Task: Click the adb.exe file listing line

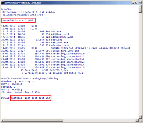Action: pyautogui.click(x=31, y=32)
